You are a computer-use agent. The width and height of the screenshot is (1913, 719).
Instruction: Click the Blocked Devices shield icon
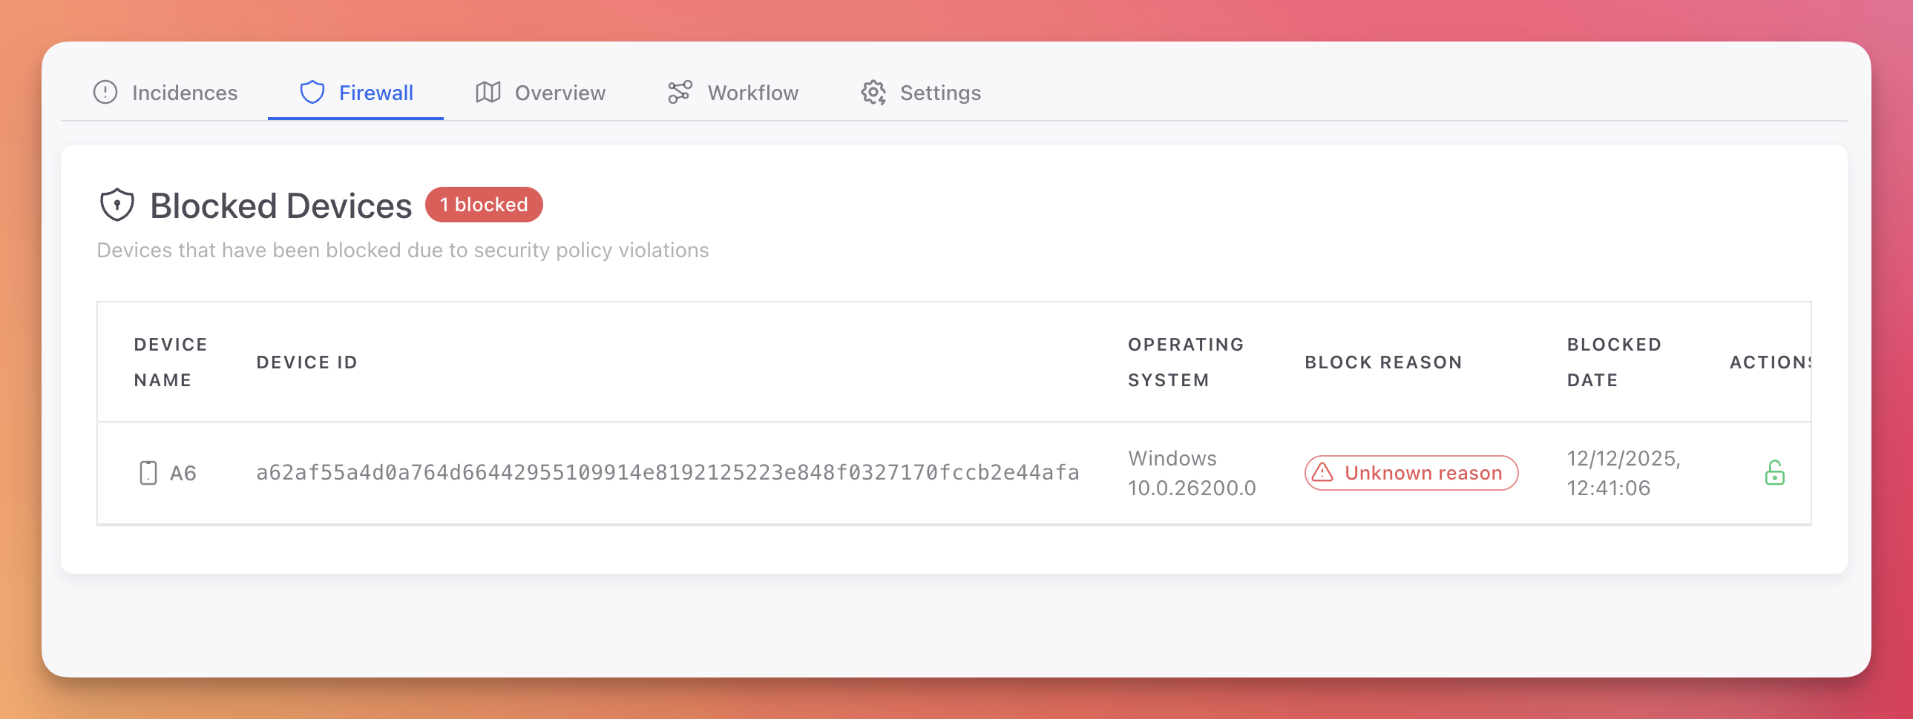(x=117, y=204)
